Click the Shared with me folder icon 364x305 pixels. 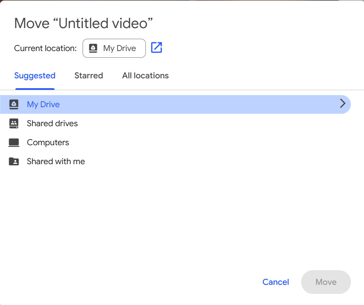click(x=14, y=161)
